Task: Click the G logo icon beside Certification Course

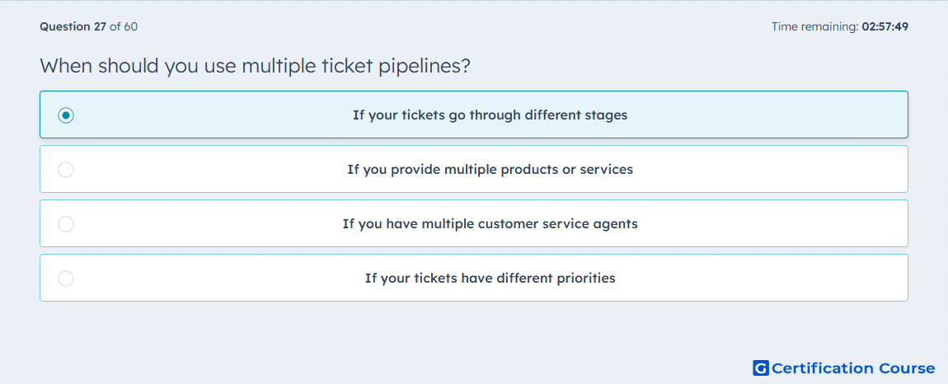Action: (761, 368)
